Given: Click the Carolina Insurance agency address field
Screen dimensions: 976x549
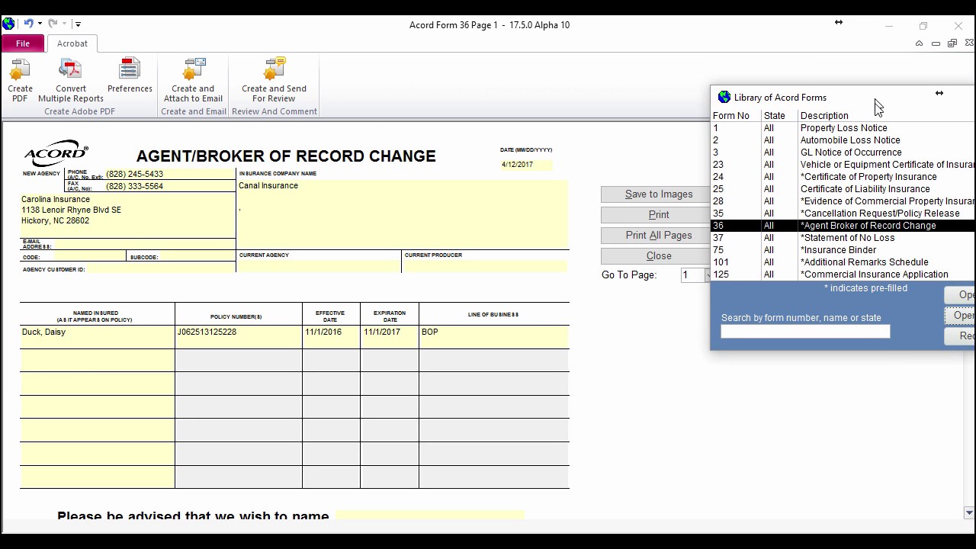Looking at the screenshot, I should point(127,215).
